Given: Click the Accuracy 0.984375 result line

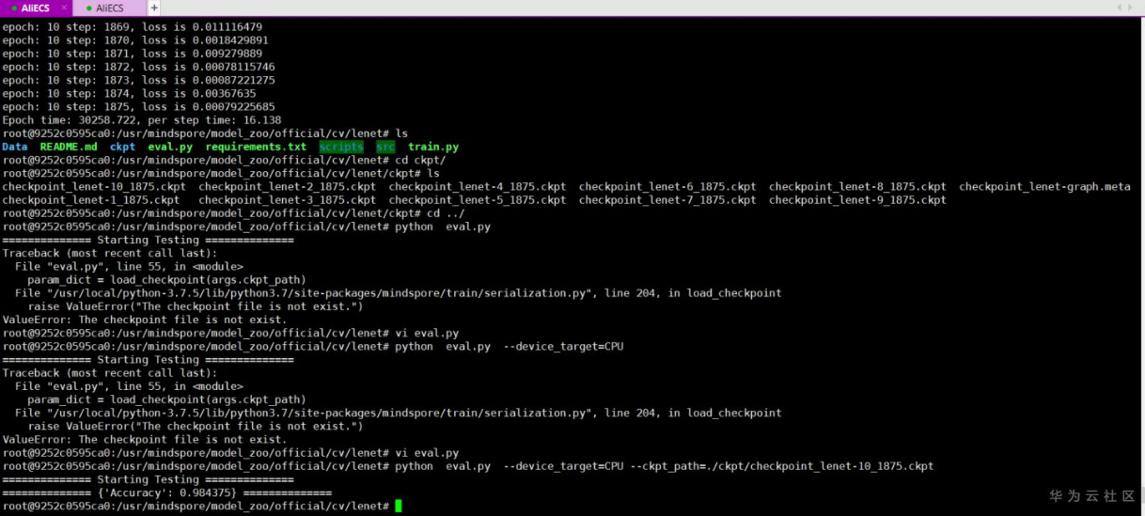Looking at the screenshot, I should click(x=167, y=493).
